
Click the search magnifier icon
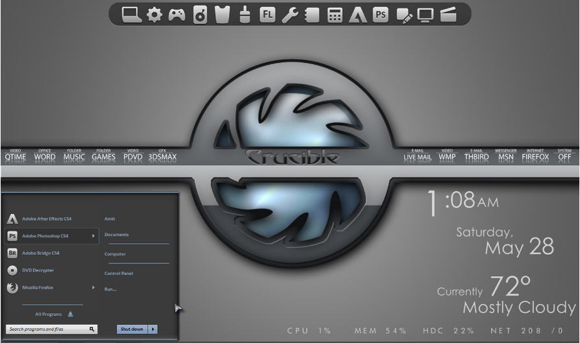coord(91,329)
